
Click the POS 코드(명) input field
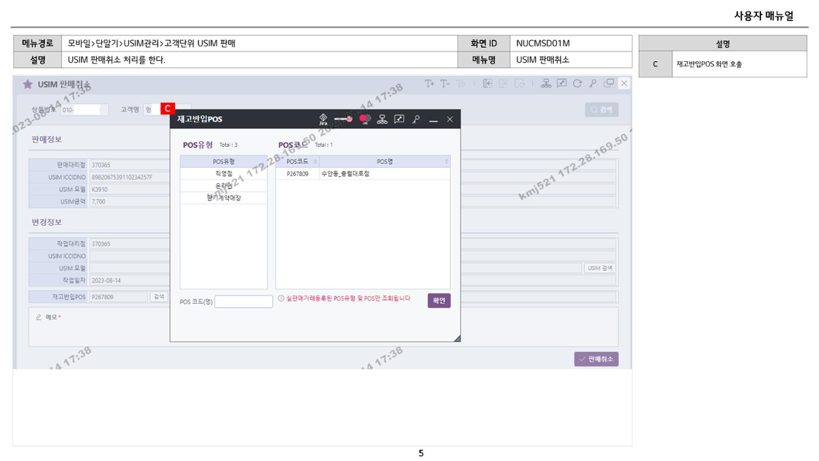243,301
